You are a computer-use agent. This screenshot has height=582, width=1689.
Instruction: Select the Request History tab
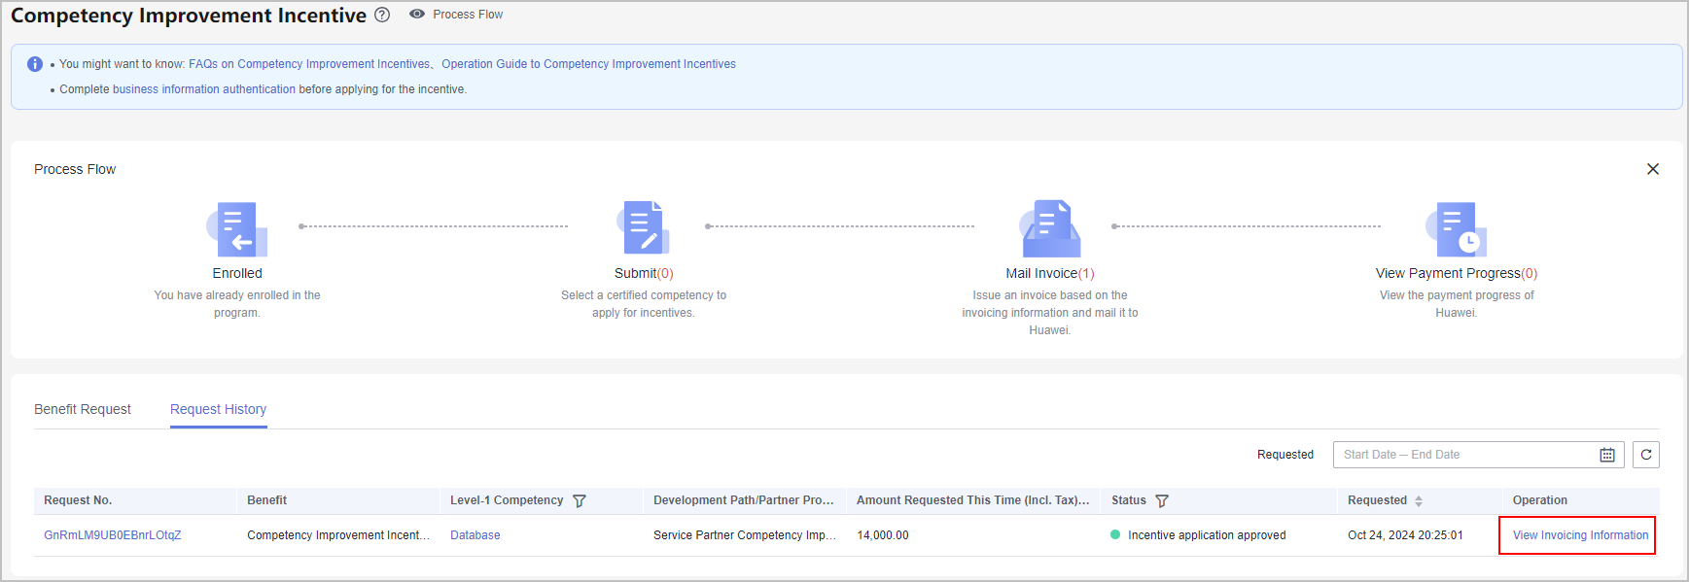(x=218, y=409)
